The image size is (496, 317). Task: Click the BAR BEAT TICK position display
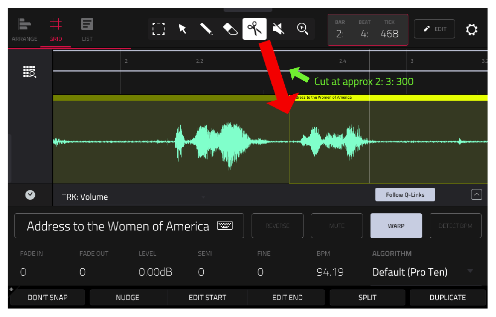[368, 30]
